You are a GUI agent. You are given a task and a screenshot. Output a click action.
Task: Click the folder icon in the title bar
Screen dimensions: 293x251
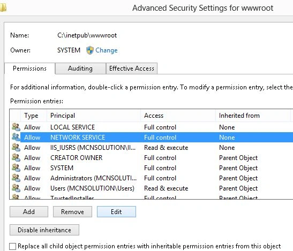coord(3,7)
